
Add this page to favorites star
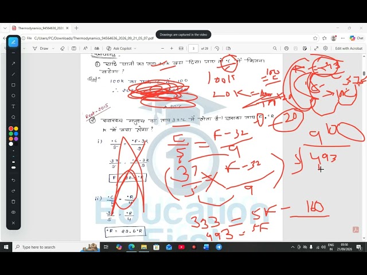[x=315, y=38]
